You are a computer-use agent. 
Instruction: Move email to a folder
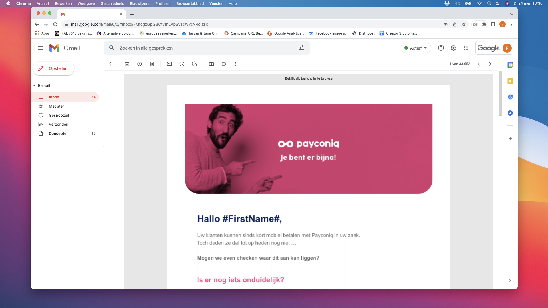[x=211, y=64]
